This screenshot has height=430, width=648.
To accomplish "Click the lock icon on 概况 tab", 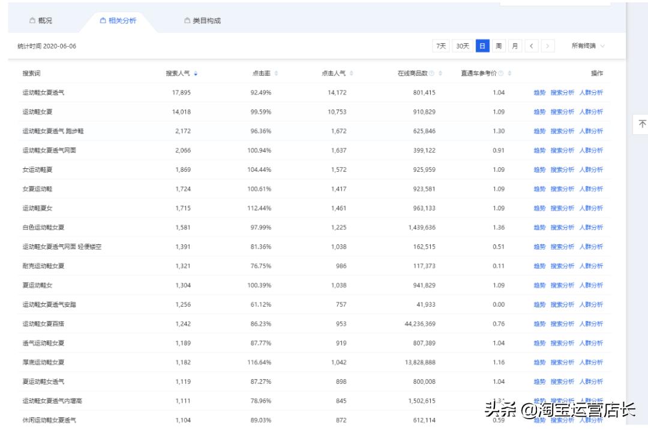I will coord(33,20).
